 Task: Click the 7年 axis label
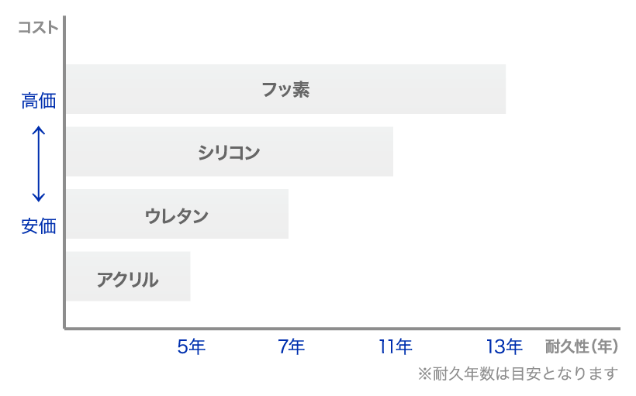291,347
